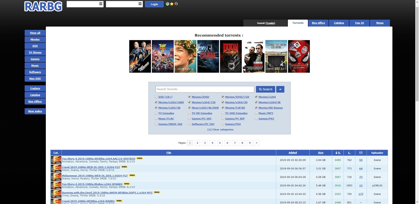Open Games in left sidebar

[x=35, y=59]
